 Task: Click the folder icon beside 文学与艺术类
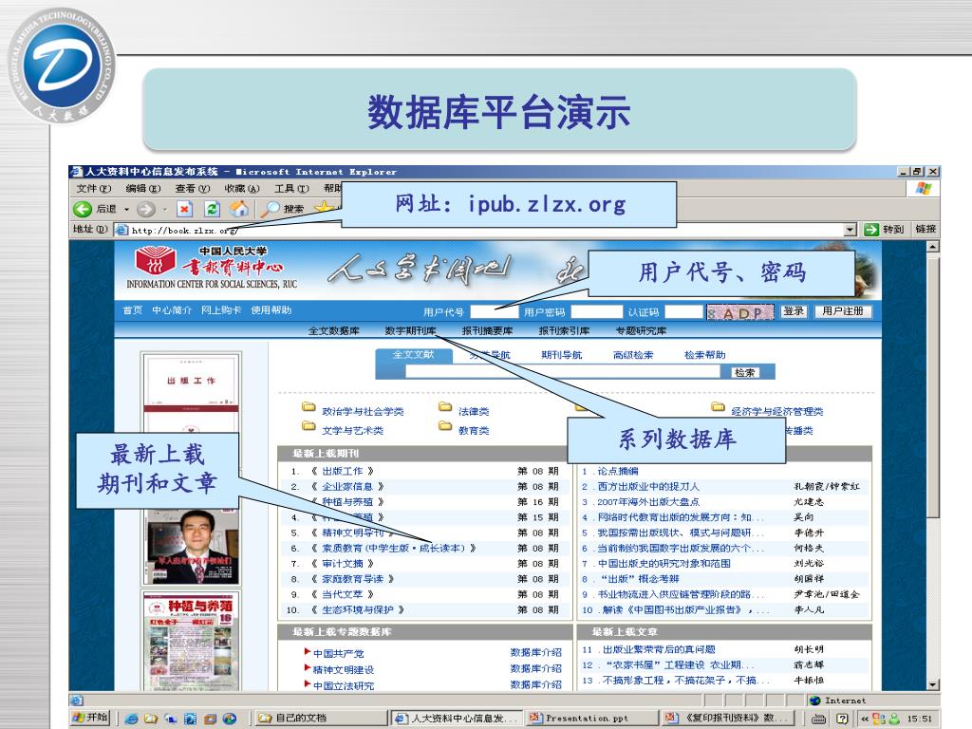pos(308,426)
